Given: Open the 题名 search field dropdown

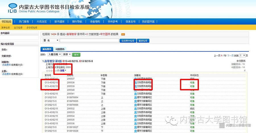Looking at the screenshot, I should 50,41.
